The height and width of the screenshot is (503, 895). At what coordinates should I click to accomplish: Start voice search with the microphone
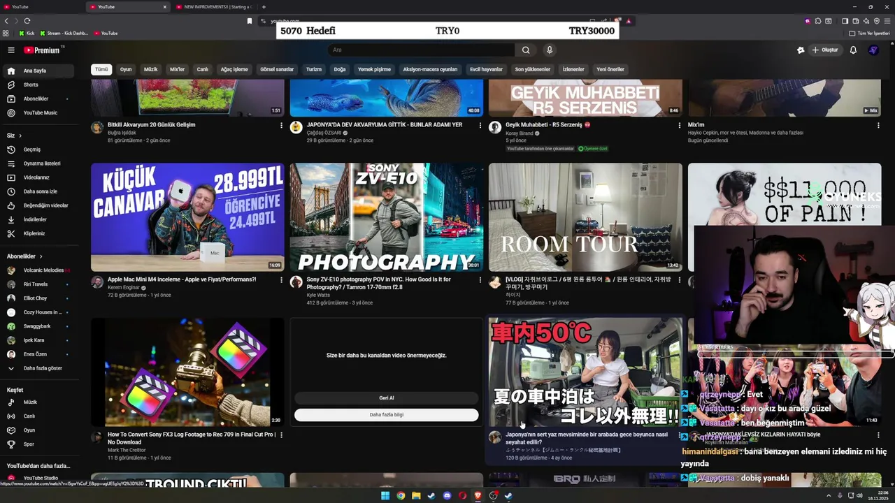[x=550, y=50]
